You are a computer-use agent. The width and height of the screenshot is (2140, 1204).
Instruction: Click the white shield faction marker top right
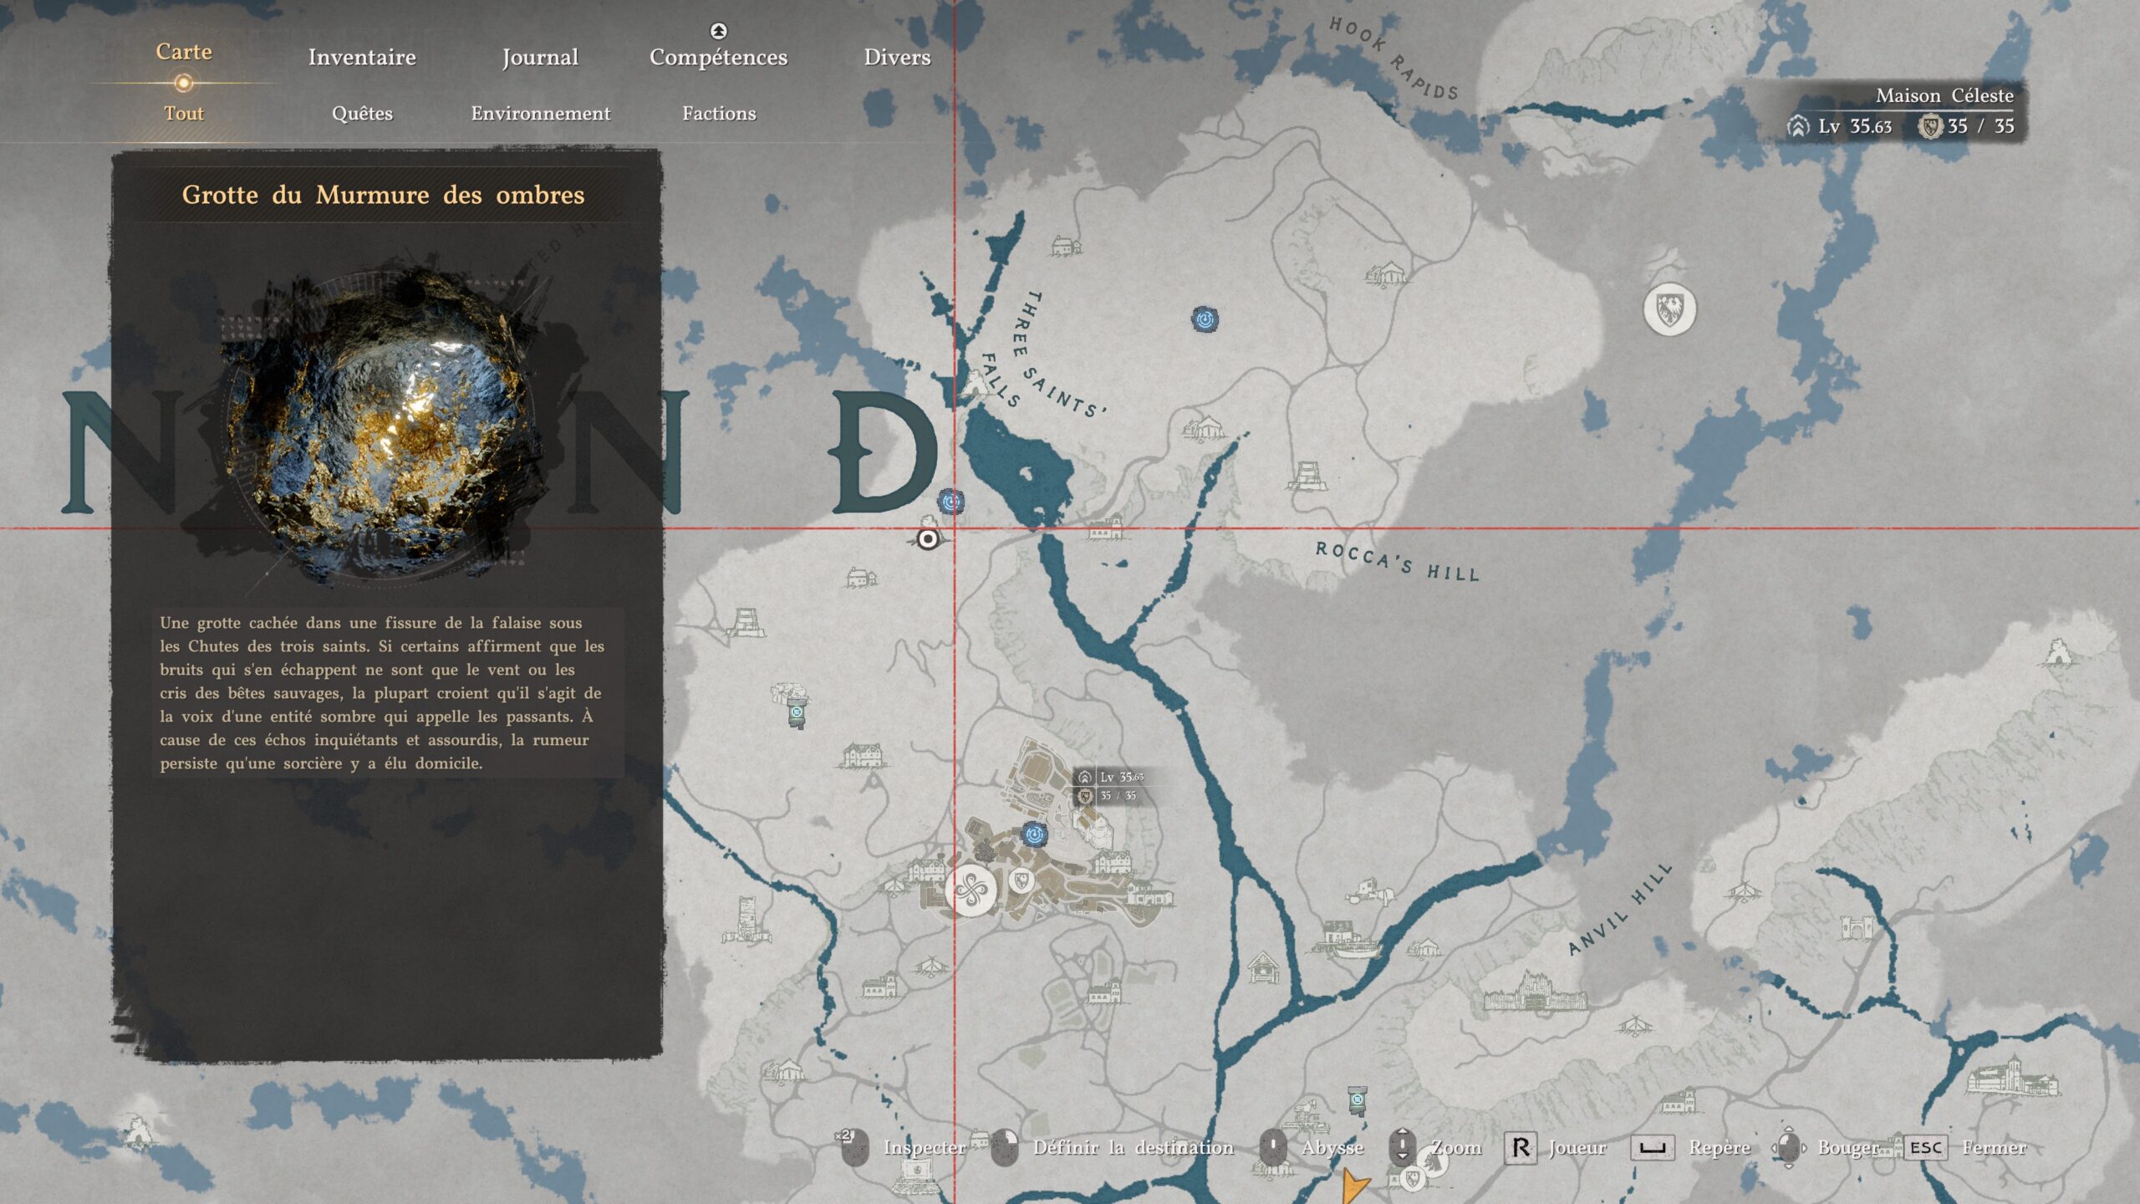point(1669,309)
